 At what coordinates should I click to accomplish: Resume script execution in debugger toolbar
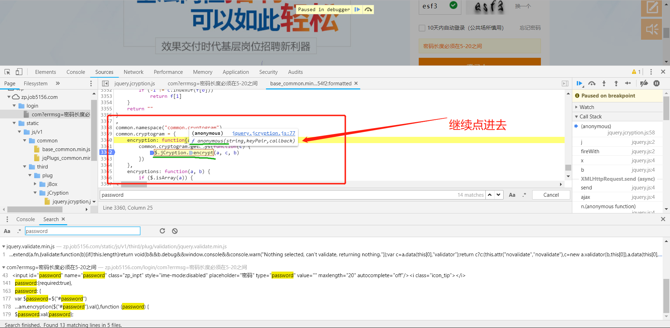580,84
